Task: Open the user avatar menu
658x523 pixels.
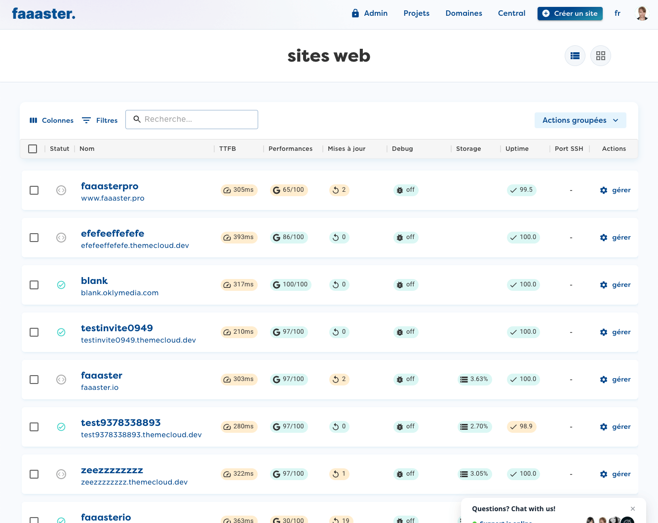Action: tap(642, 13)
